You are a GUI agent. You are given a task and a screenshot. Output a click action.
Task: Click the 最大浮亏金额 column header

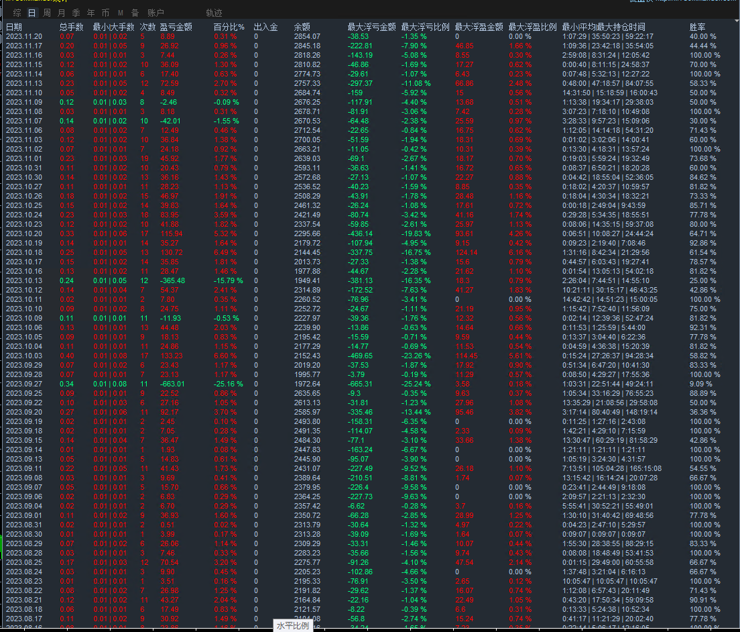click(x=371, y=27)
